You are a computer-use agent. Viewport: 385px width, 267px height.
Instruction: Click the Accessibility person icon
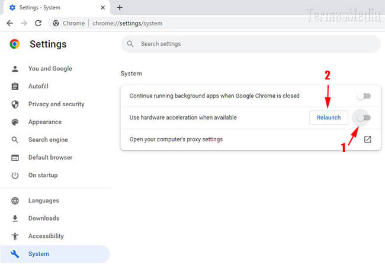pos(15,236)
